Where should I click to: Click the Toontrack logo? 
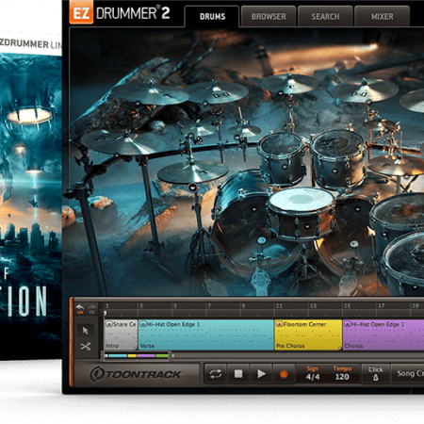(136, 374)
